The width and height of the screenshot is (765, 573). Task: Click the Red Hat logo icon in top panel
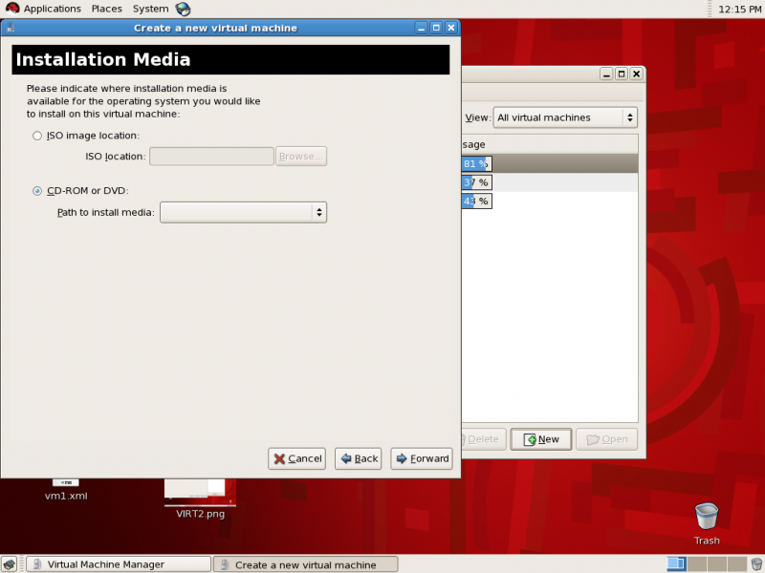tap(11, 9)
